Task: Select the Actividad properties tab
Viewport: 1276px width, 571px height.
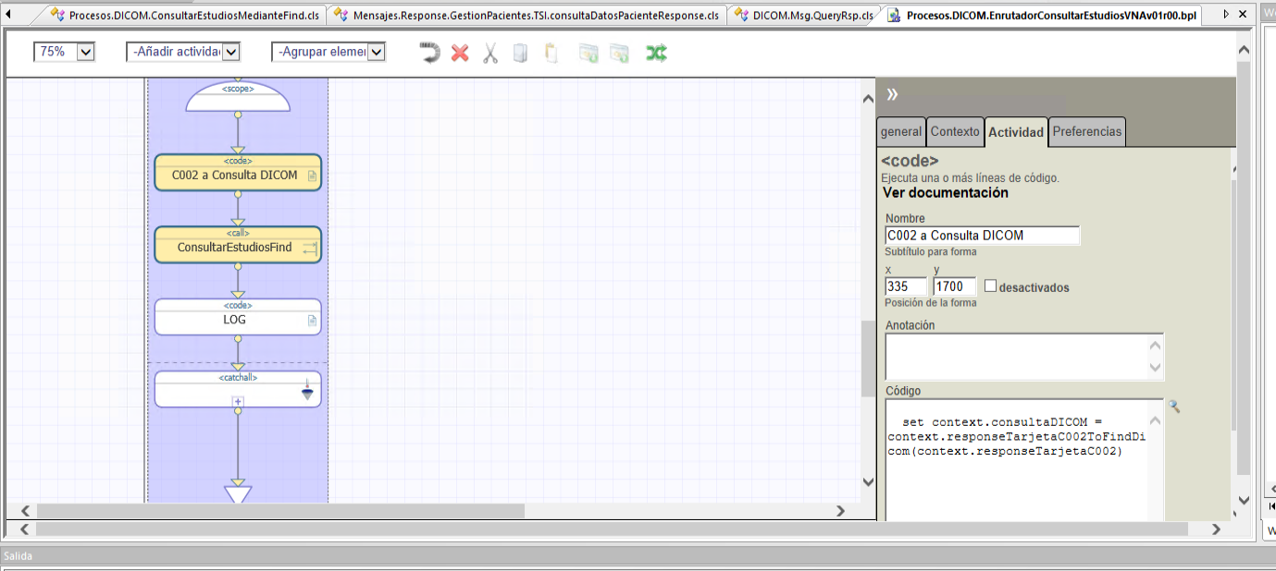Action: (x=1016, y=132)
